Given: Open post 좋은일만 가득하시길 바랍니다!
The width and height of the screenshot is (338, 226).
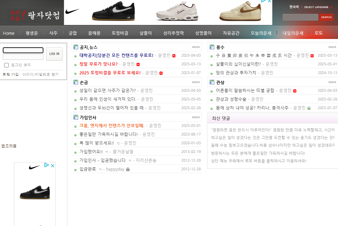Looking at the screenshot, I should click(108, 134).
